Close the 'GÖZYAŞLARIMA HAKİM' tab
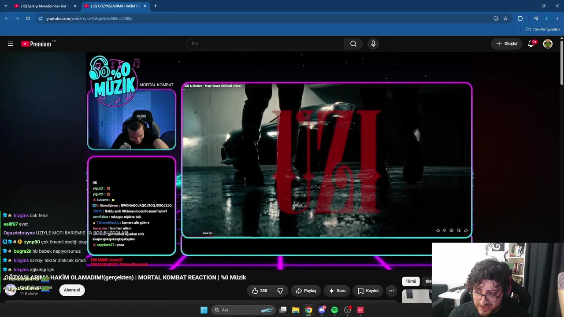564x317 pixels. [145, 6]
